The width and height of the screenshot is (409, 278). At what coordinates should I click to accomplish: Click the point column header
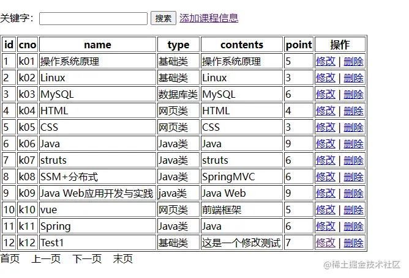(x=299, y=45)
